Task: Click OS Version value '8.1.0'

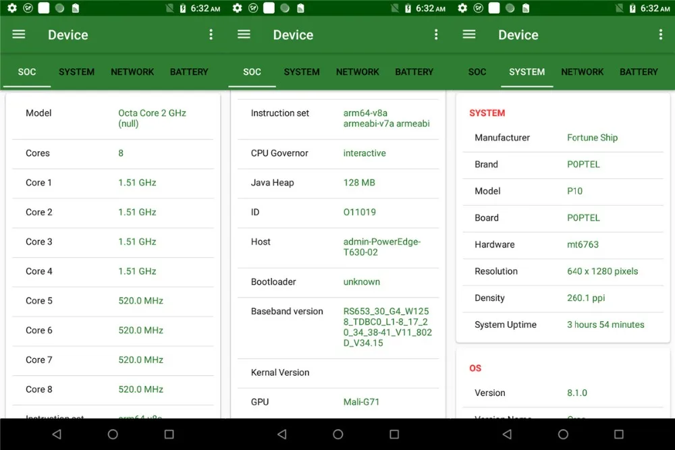Action: [577, 393]
